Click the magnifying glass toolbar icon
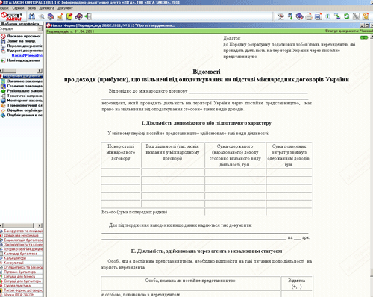The image size is (373, 297). (43, 16)
